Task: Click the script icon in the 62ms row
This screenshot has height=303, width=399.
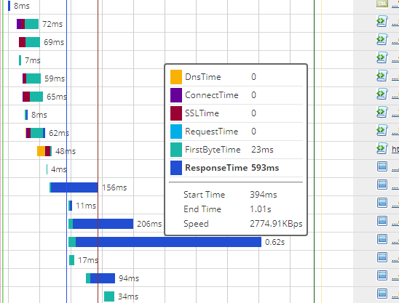Action: tap(382, 130)
